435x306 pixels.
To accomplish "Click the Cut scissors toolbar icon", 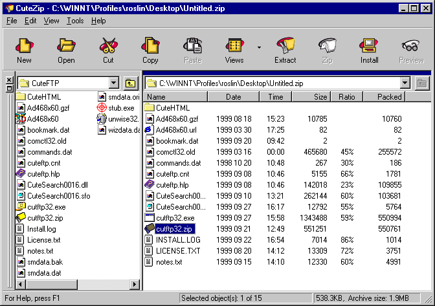I will (x=108, y=46).
